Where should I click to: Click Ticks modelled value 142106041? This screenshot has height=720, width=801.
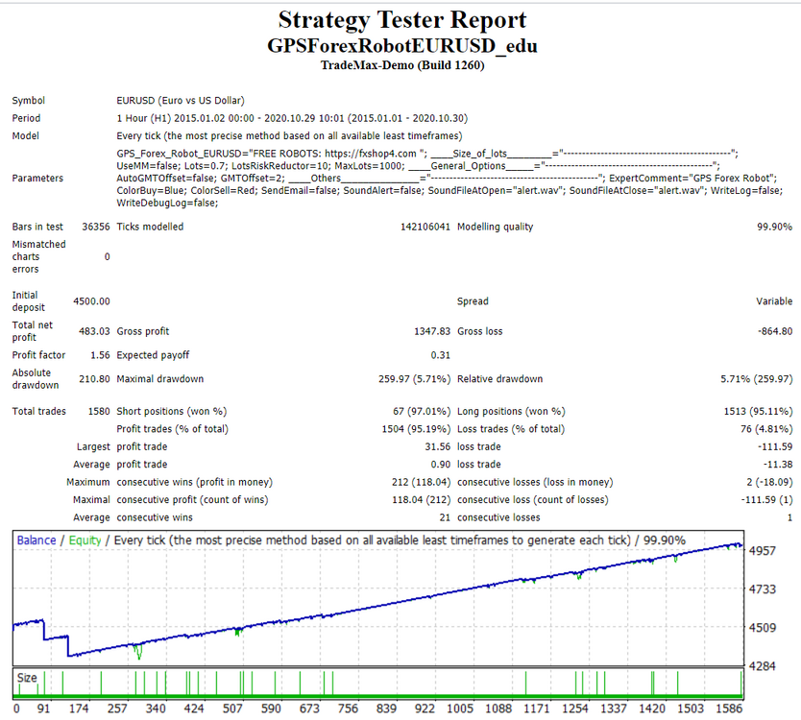pos(425,227)
